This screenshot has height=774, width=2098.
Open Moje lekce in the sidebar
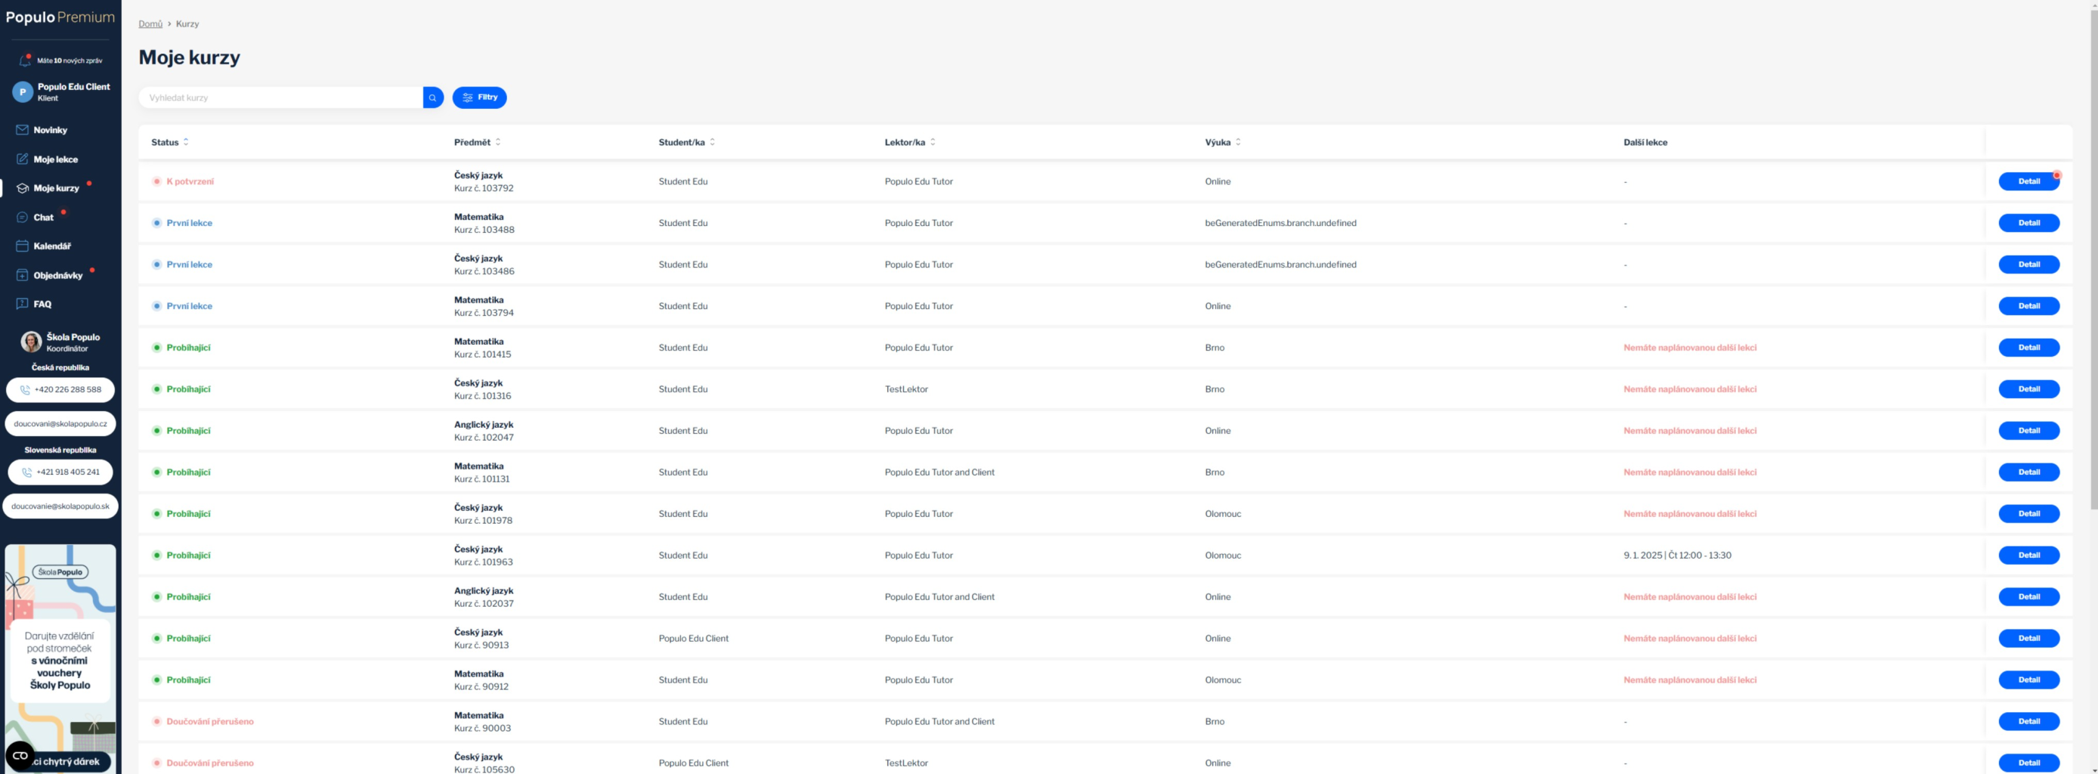[x=55, y=159]
